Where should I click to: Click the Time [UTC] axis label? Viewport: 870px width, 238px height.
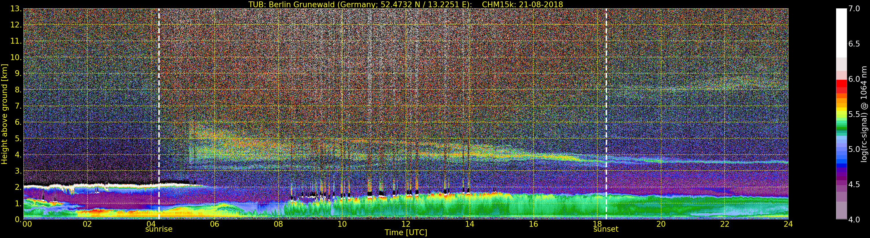(406, 233)
